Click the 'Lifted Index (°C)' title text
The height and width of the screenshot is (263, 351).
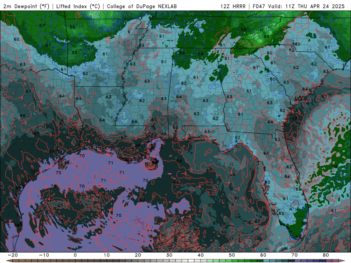(x=78, y=6)
